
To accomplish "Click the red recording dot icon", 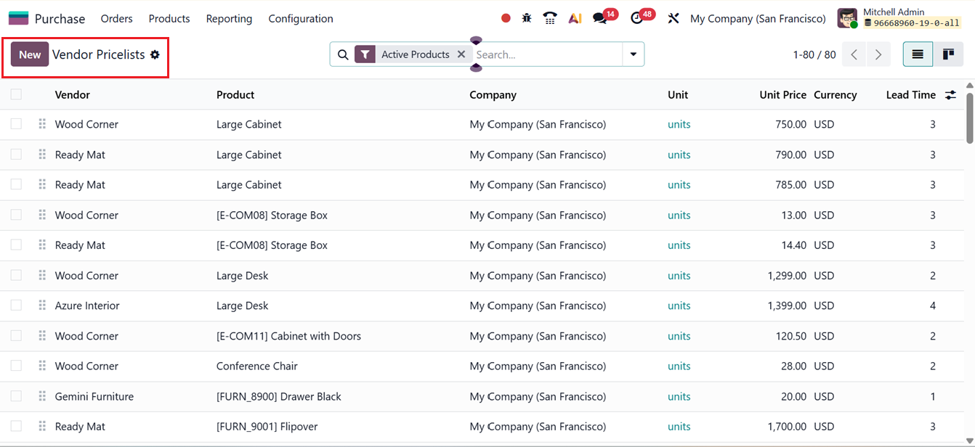I will (506, 18).
